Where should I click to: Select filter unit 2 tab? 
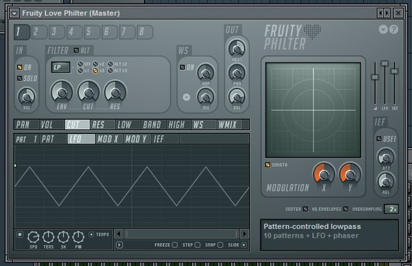[x=39, y=32]
